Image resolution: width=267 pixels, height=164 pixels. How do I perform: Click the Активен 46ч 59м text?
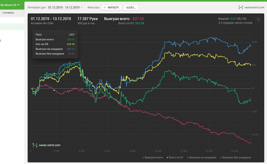pyautogui.click(x=42, y=23)
